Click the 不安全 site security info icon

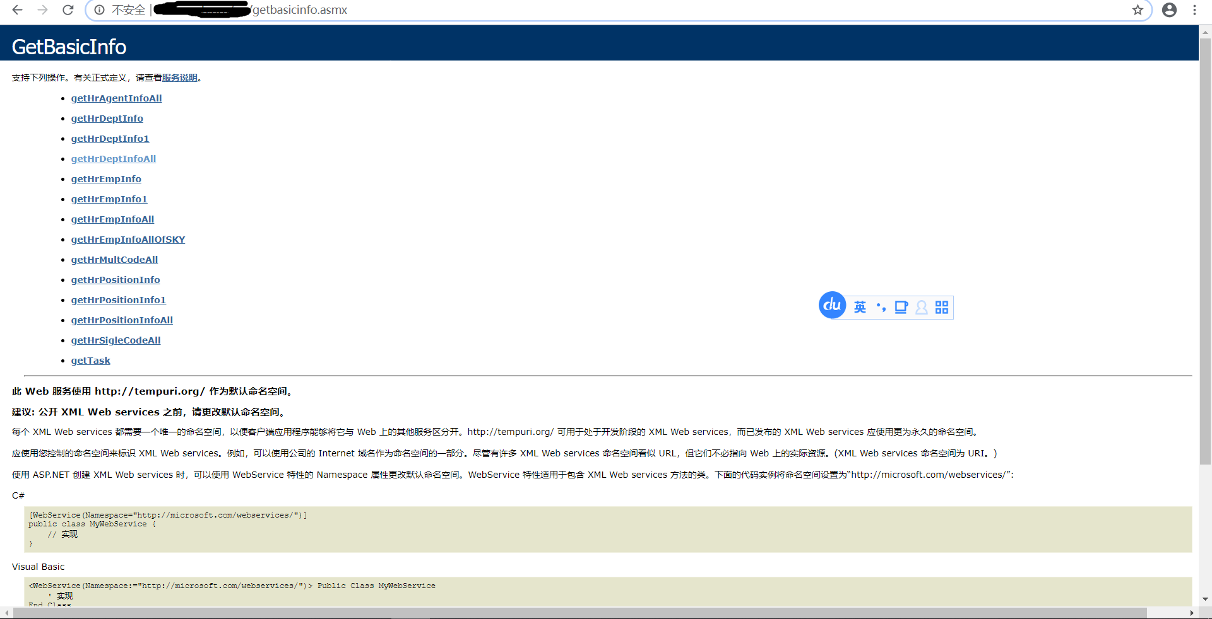[x=99, y=10]
